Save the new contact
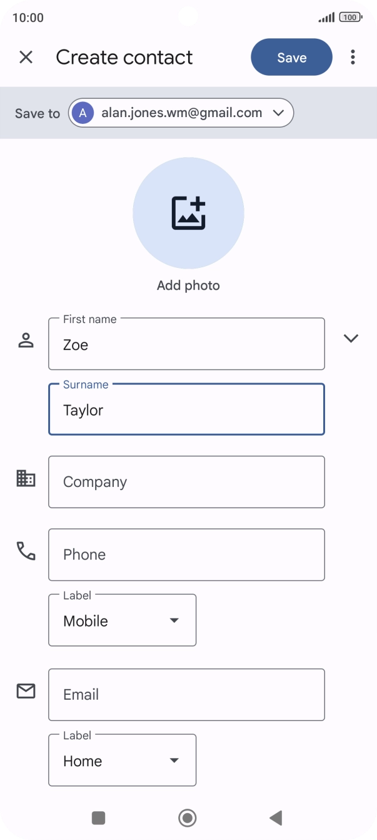Viewport: 377px width, 840px height. [x=291, y=57]
